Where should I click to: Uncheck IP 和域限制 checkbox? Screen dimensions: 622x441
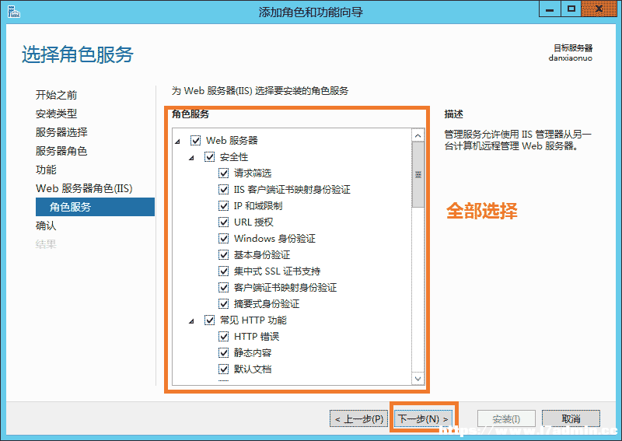point(223,205)
